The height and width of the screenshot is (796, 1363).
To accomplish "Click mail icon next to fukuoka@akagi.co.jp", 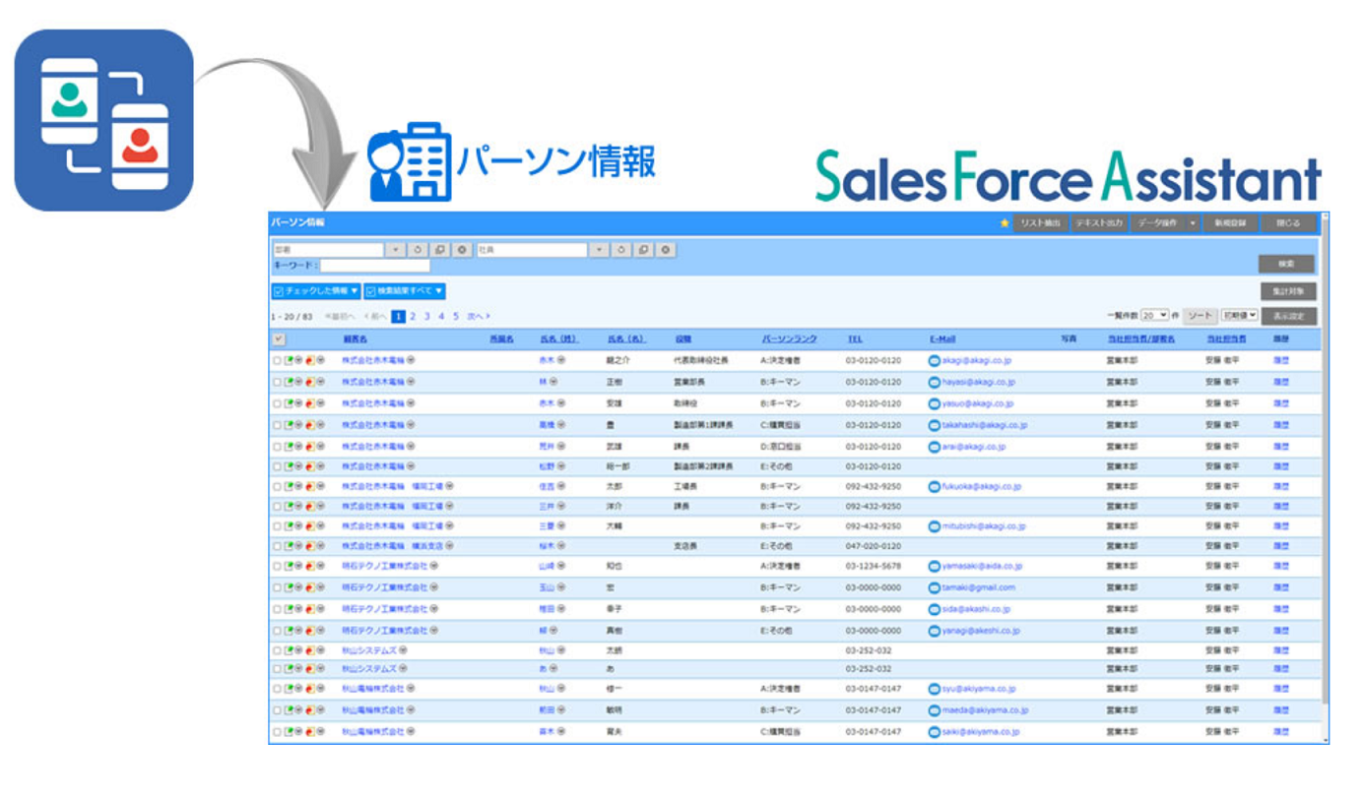I will (934, 486).
